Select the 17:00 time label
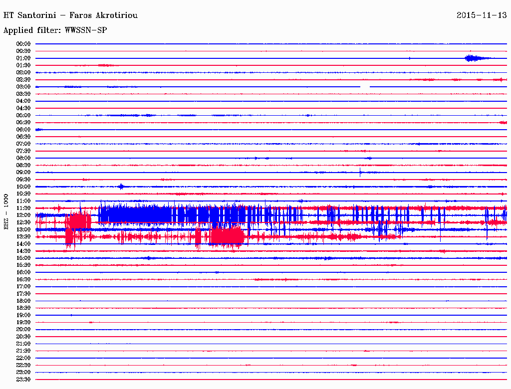Image resolution: width=511 pixels, height=389 pixels. click(x=23, y=286)
